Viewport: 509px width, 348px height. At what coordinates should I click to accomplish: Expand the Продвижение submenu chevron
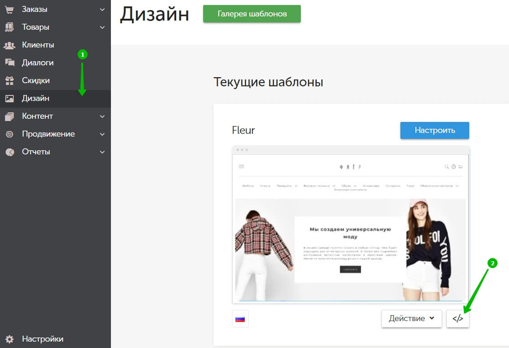(102, 134)
